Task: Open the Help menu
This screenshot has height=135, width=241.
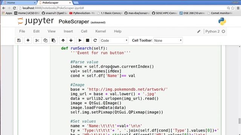Action: (x=118, y=31)
